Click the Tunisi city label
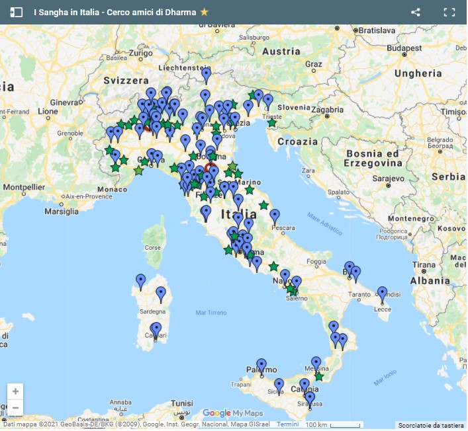The height and width of the screenshot is (431, 468). tap(182, 404)
